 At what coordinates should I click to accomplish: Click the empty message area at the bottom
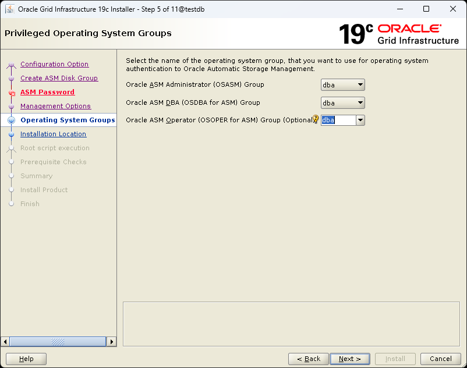[291, 324]
